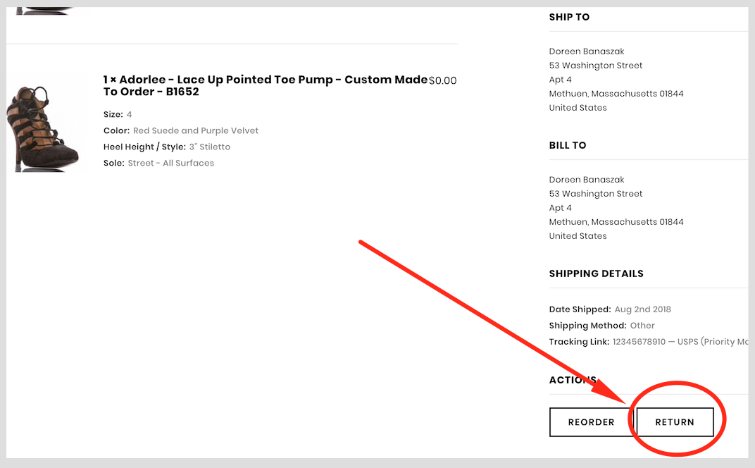Select 53 Washington Street in SHIP TO address
This screenshot has width=755, height=468.
596,66
